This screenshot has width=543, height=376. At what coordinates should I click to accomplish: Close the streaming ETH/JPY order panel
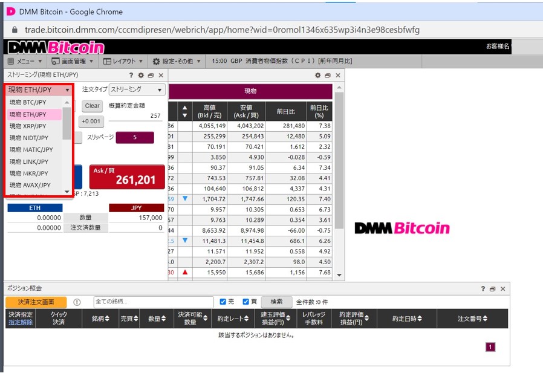(161, 75)
